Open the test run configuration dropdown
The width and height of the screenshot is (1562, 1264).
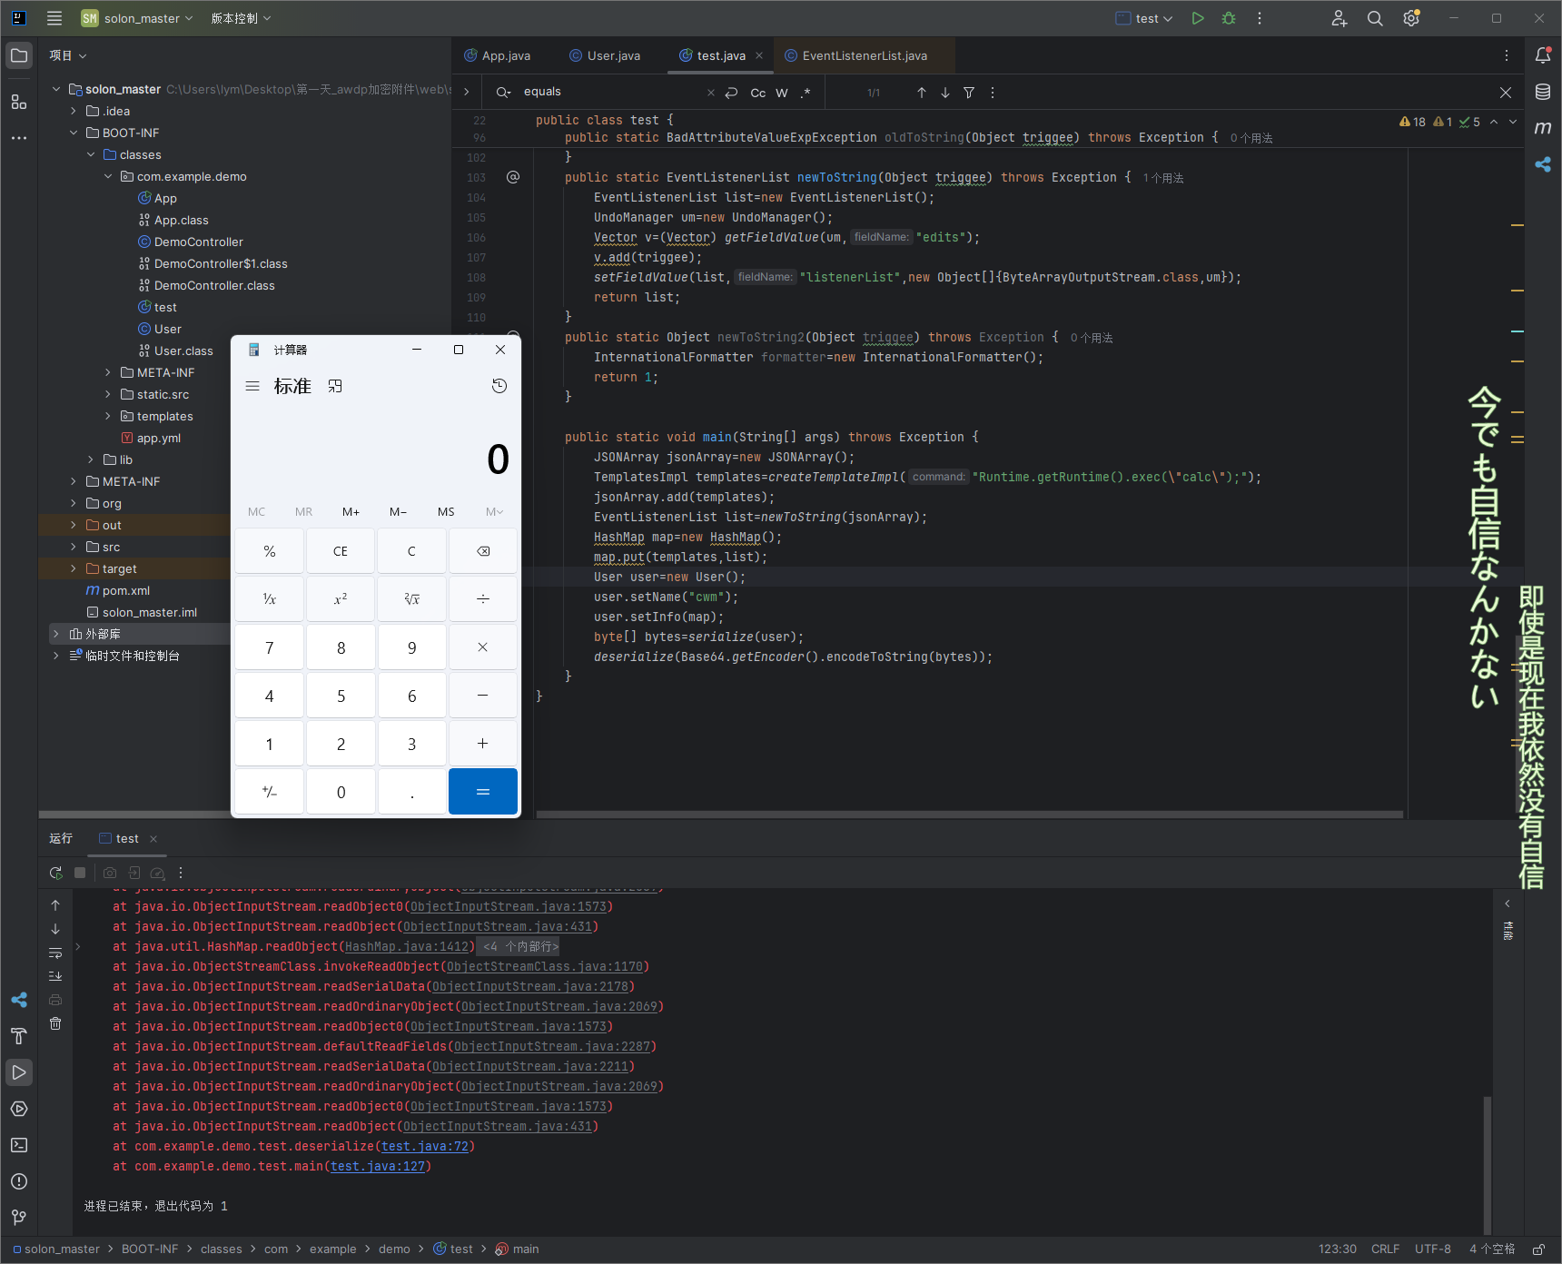pyautogui.click(x=1145, y=18)
